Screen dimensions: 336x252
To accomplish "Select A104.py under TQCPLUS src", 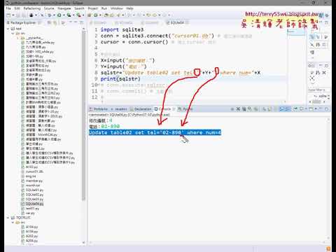I will (x=29, y=227).
